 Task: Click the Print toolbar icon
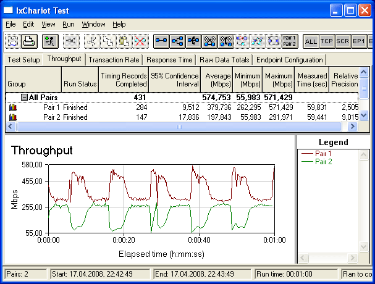30,41
